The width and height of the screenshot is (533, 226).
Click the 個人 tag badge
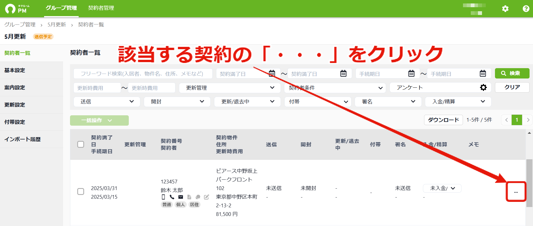180,205
